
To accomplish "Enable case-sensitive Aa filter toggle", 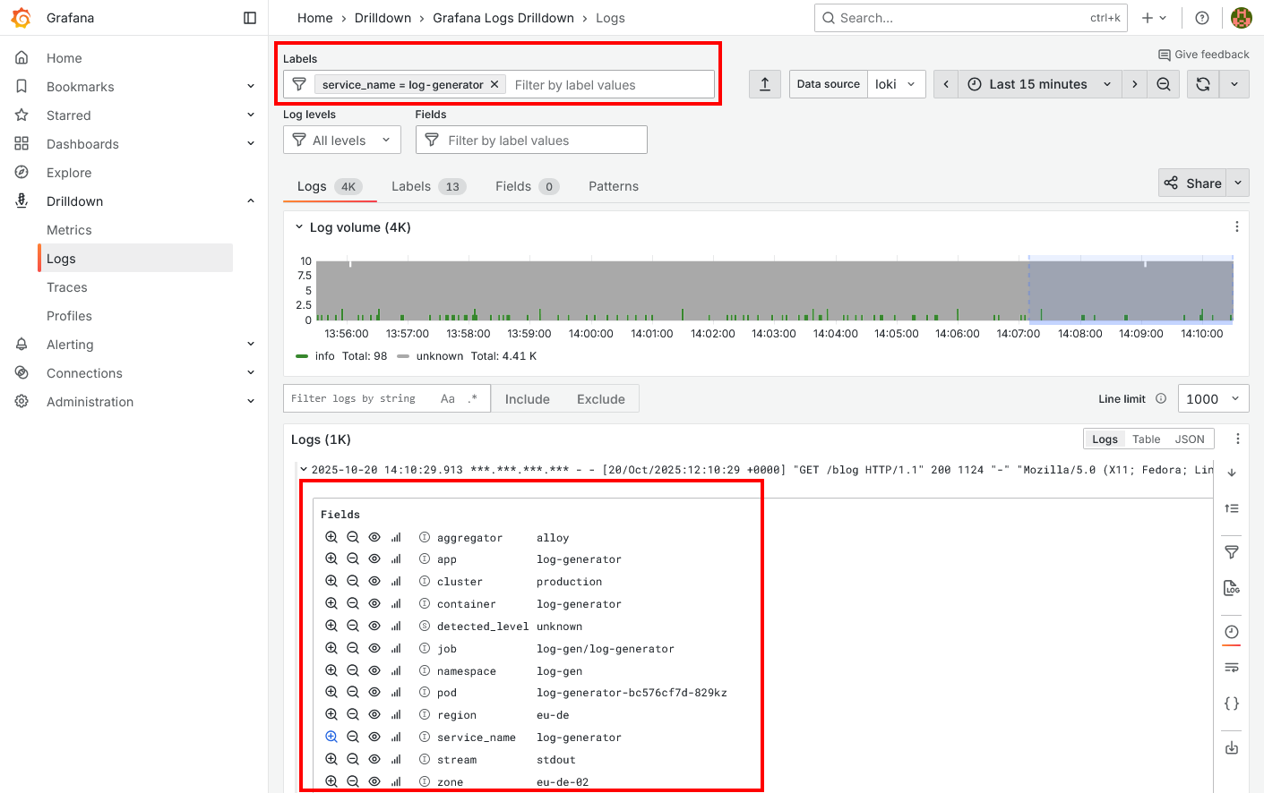I will 447,399.
